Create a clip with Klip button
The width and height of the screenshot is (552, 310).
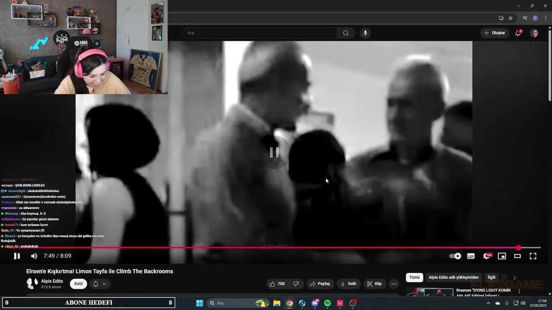tap(374, 284)
